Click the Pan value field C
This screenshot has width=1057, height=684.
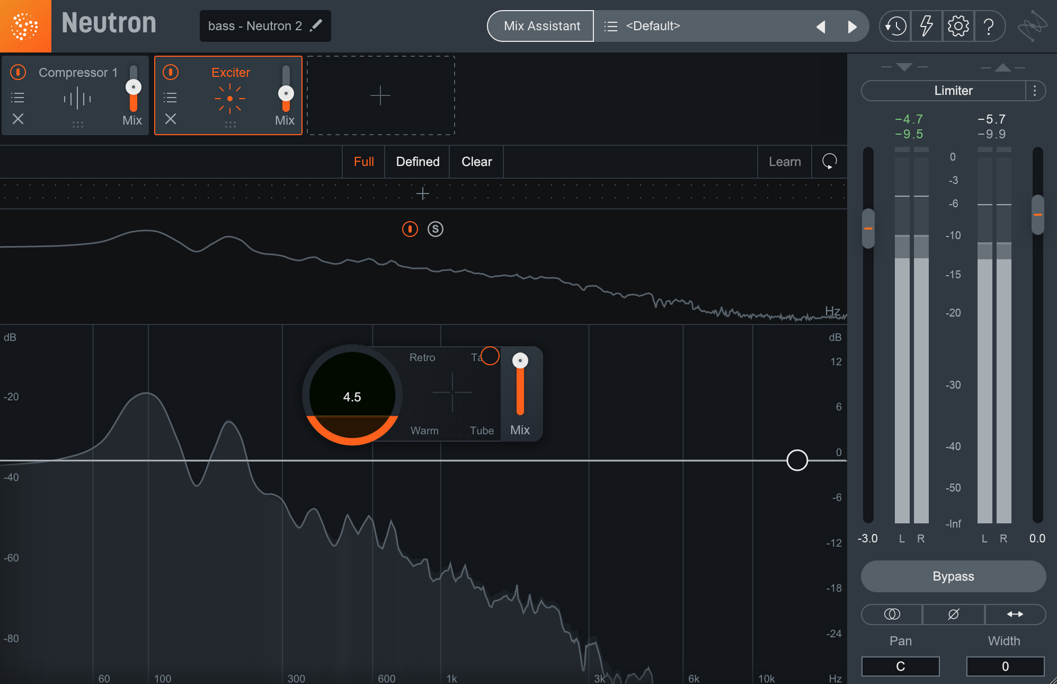(901, 667)
